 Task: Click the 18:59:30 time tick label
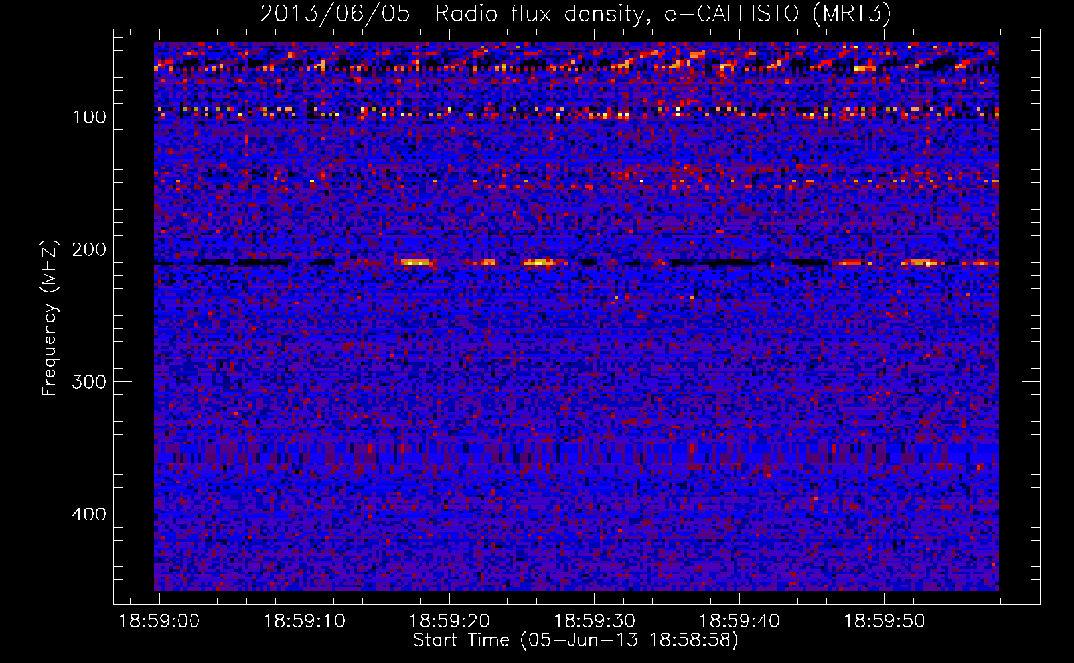[594, 621]
